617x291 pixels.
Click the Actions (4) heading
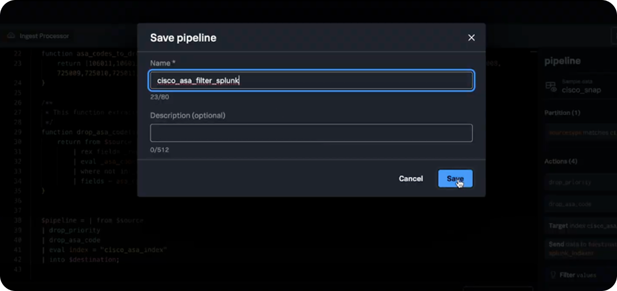click(x=561, y=161)
